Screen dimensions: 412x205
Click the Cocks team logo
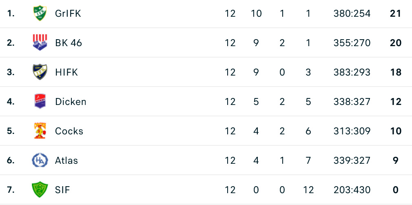(40, 131)
